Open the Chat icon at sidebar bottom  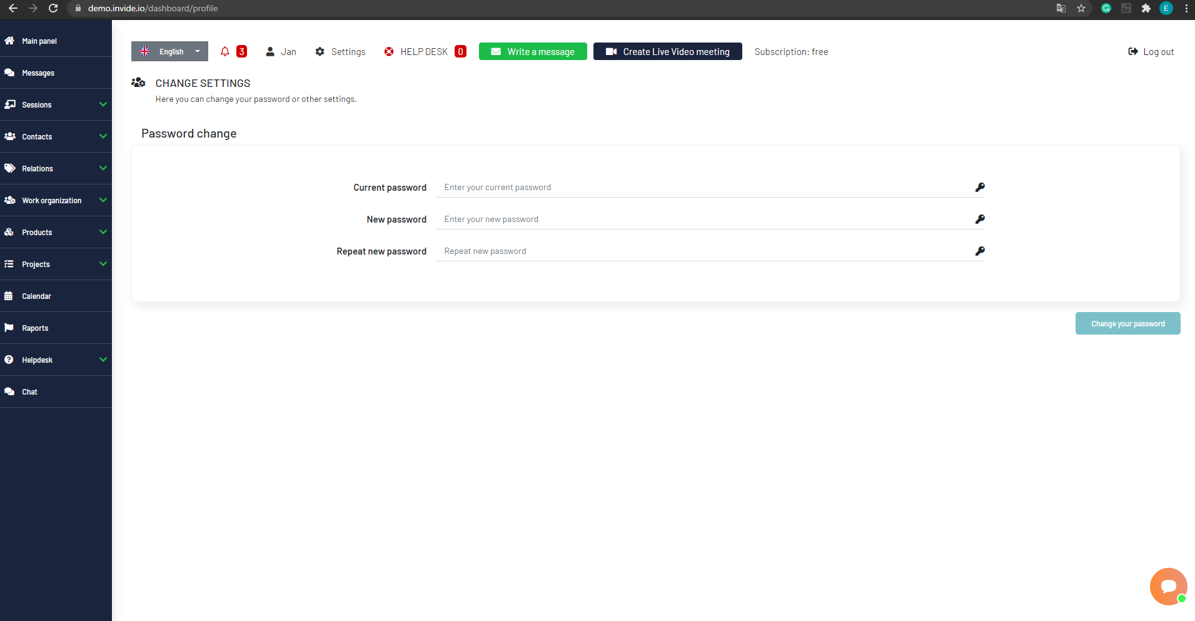tap(9, 391)
